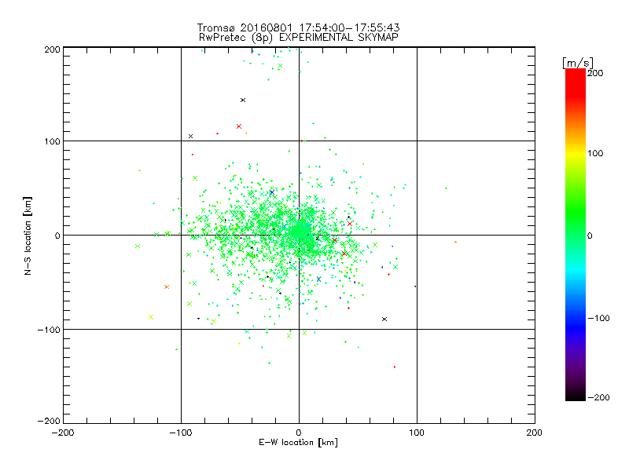Screen dimensions: 629x471
Task: Click the colorbar label '-200'
Action: point(598,397)
